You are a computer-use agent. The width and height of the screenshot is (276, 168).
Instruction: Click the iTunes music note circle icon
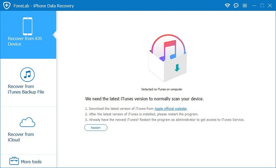[x=27, y=75]
